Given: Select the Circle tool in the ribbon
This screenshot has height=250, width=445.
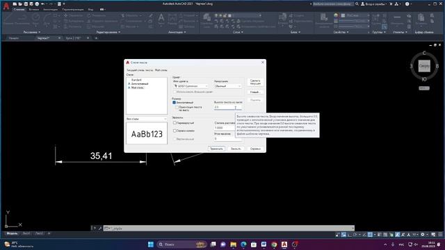Looking at the screenshot, I should (x=35, y=19).
